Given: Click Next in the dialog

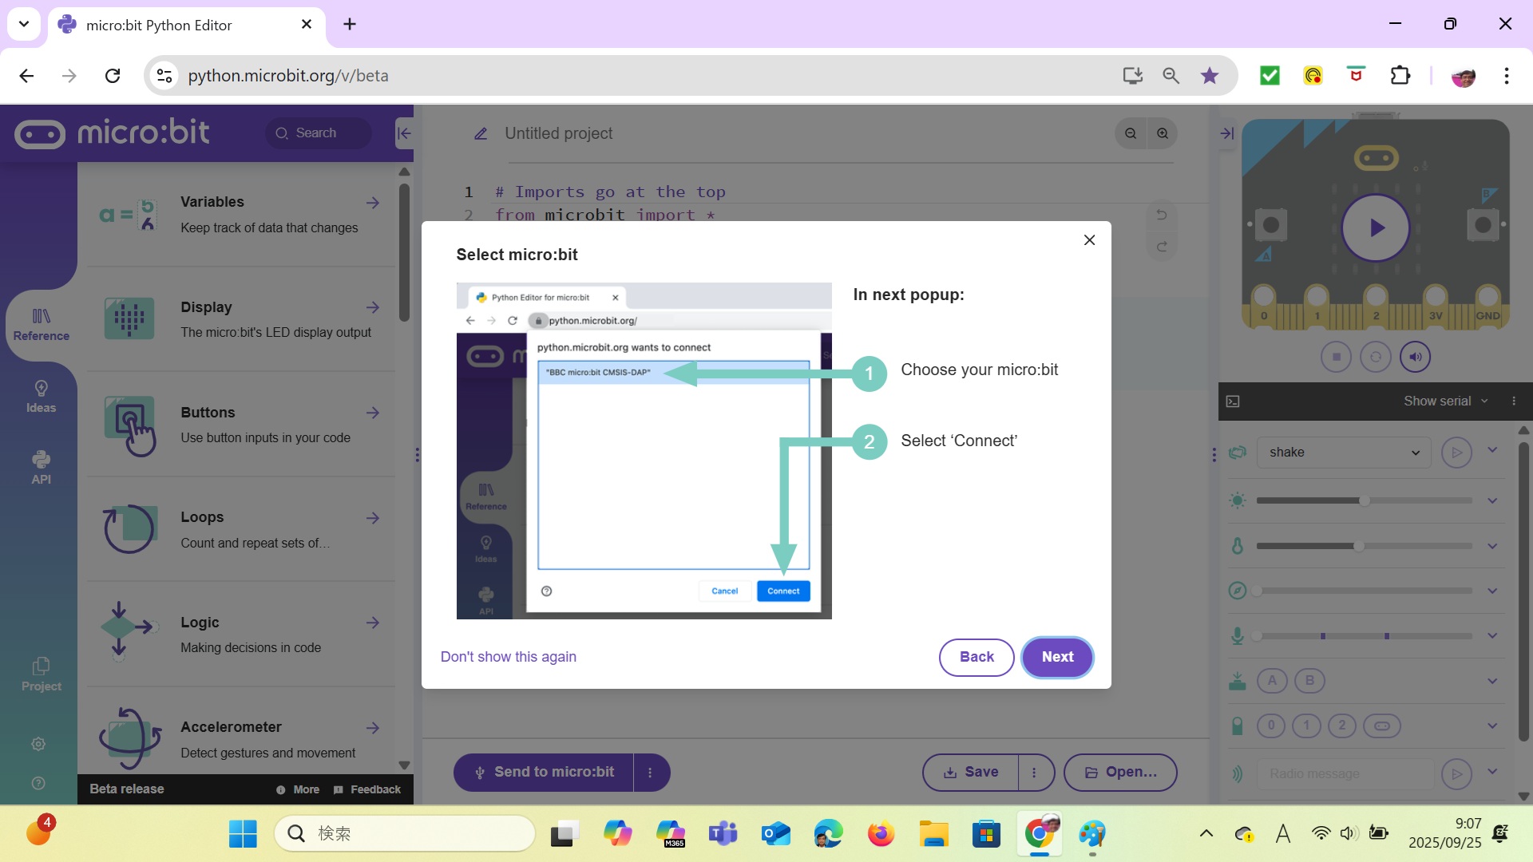Looking at the screenshot, I should coord(1057,657).
